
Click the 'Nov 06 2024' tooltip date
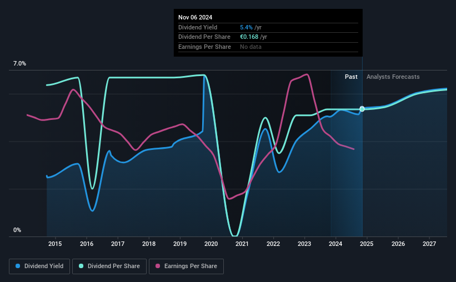[x=195, y=17]
